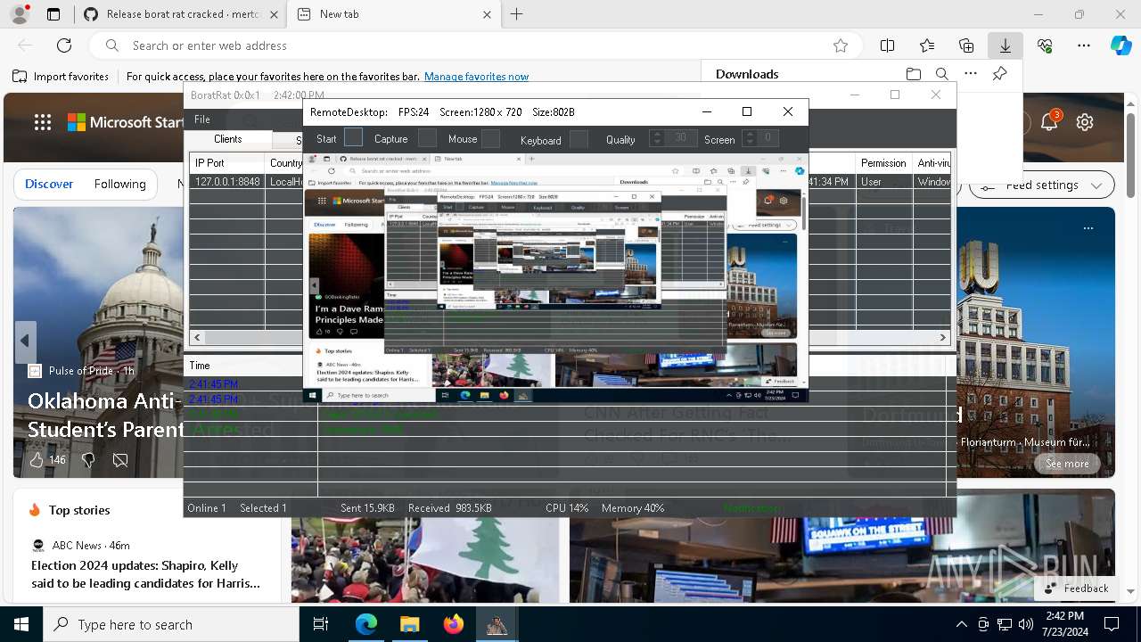Open comments on Oklahoma story
The width and height of the screenshot is (1141, 642).
[x=120, y=460]
